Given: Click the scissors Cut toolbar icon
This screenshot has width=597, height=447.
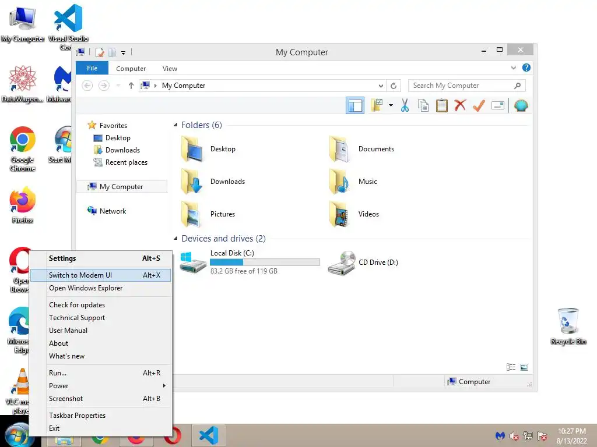Looking at the screenshot, I should click(x=405, y=106).
